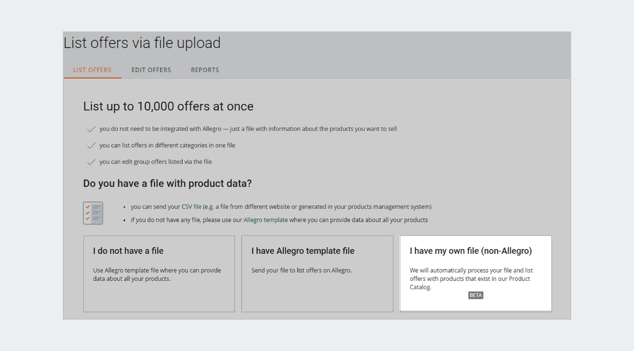Click the checklist document icon

point(93,213)
